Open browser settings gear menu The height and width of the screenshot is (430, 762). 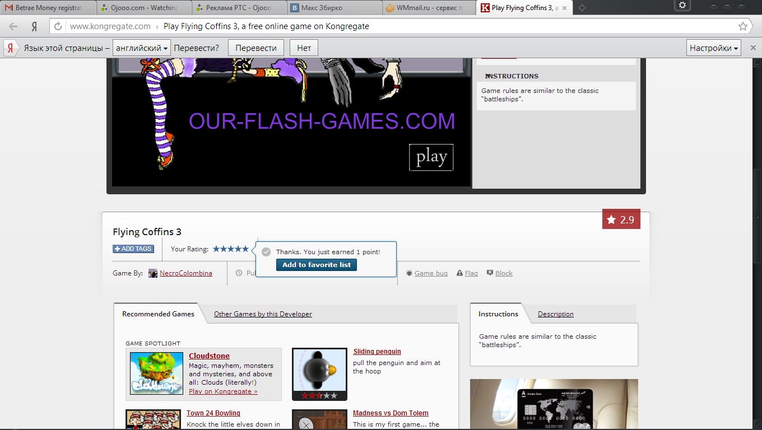pyautogui.click(x=682, y=5)
